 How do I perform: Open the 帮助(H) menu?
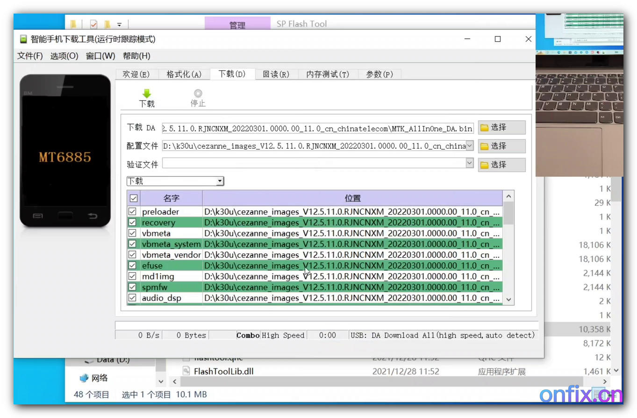click(x=136, y=56)
